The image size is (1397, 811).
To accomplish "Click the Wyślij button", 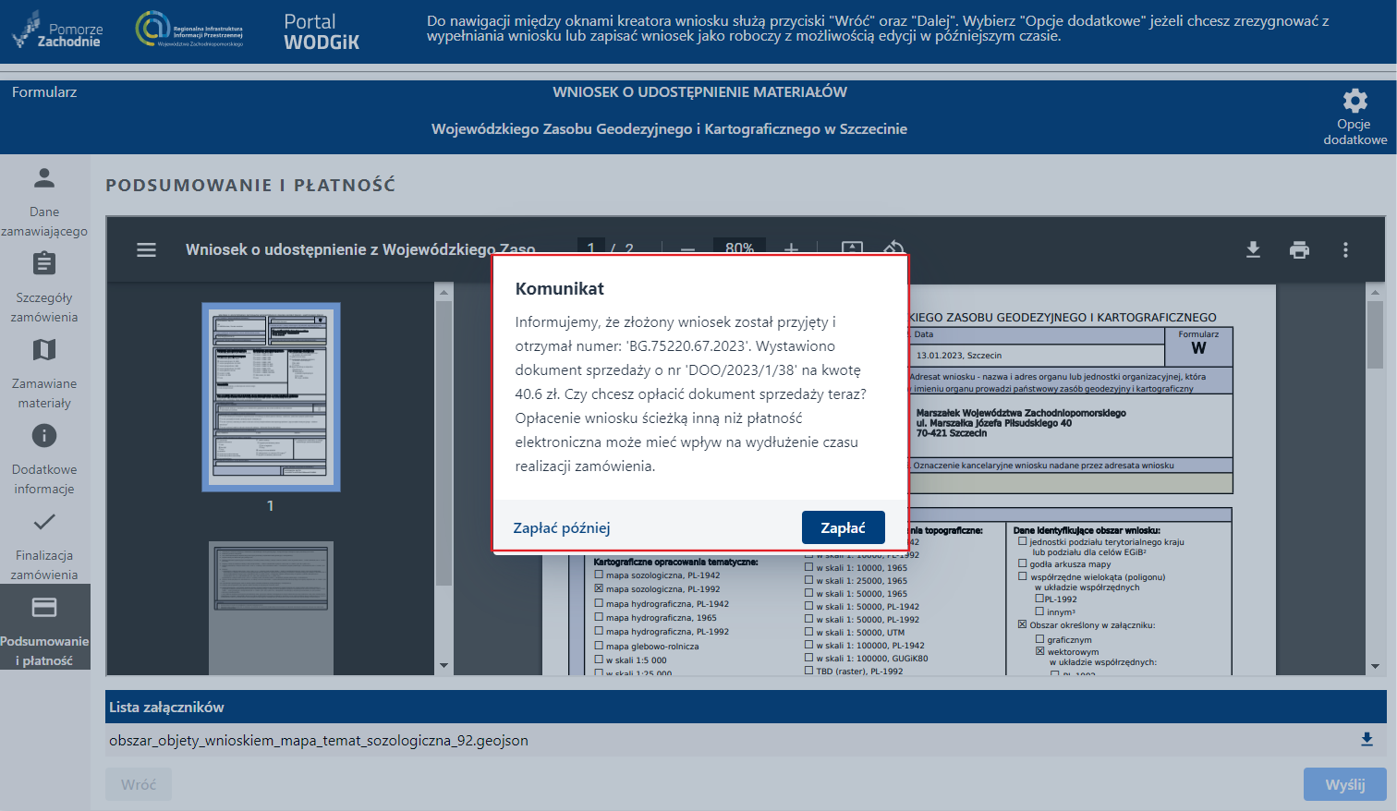I will pyautogui.click(x=1344, y=784).
